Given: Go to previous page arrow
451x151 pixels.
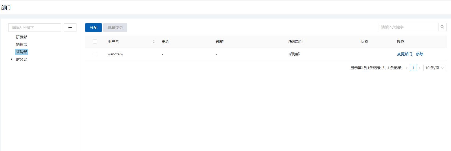Looking at the screenshot, I should 407,68.
